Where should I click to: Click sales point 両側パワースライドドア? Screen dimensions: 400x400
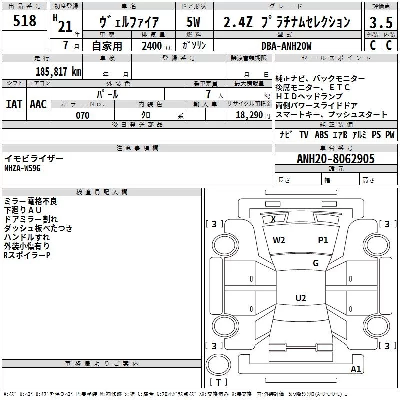(317, 105)
